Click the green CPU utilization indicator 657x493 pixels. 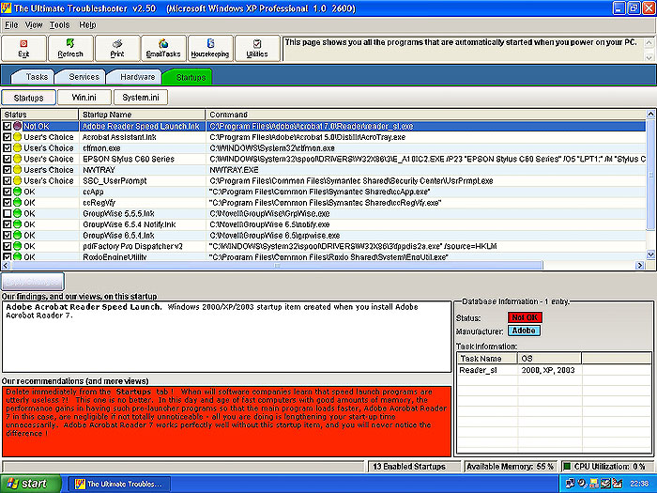coord(567,466)
